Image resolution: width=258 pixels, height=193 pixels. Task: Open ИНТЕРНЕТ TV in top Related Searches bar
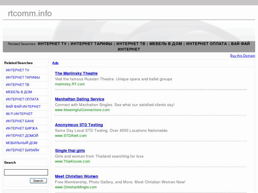coord(52,44)
